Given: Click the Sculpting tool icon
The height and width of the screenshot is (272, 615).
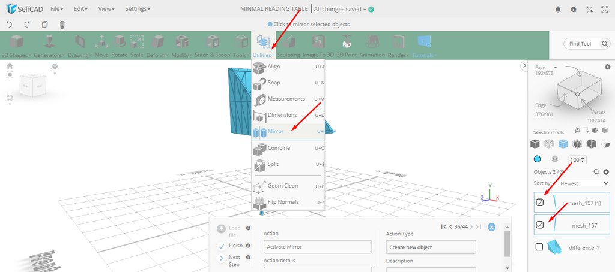Looking at the screenshot, I should tap(288, 45).
